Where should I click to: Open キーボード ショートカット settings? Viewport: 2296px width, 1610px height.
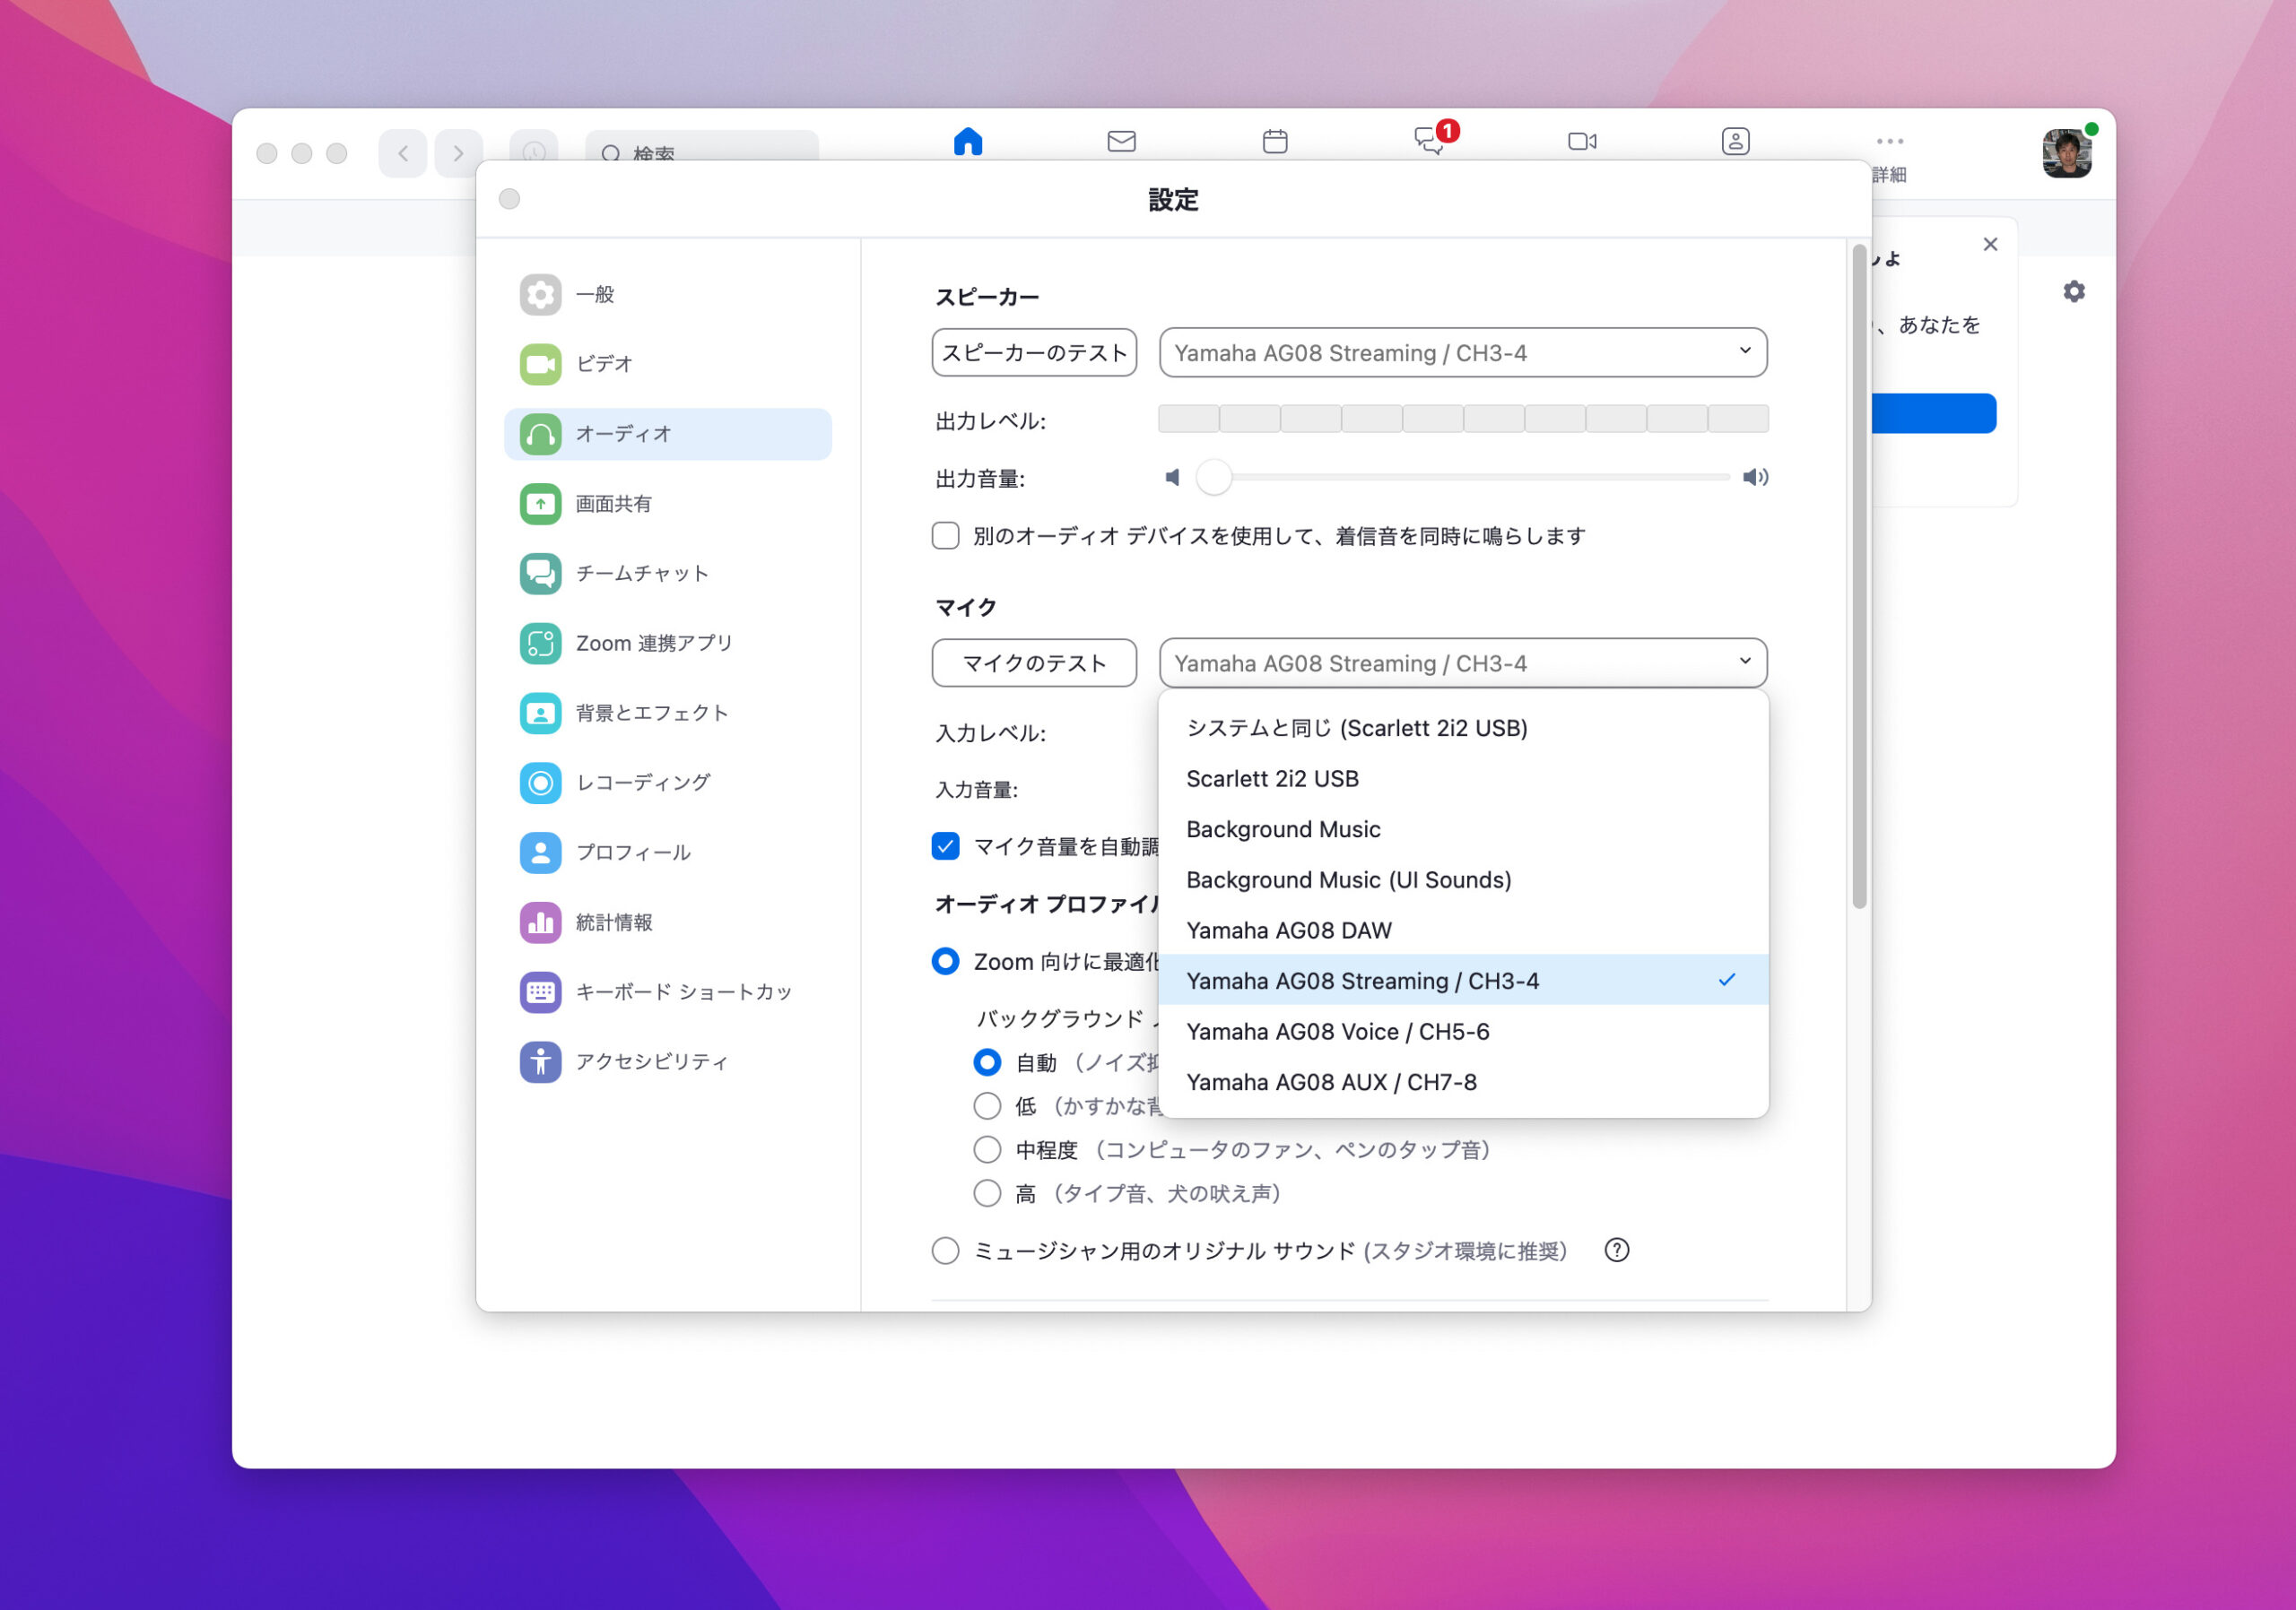pos(667,992)
